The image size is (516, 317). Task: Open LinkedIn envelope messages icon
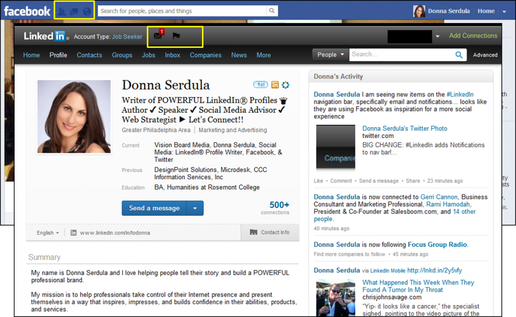point(158,35)
